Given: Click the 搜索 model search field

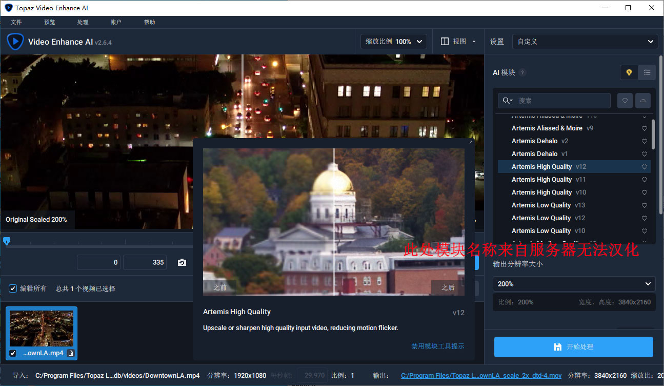Looking at the screenshot, I should (554, 101).
